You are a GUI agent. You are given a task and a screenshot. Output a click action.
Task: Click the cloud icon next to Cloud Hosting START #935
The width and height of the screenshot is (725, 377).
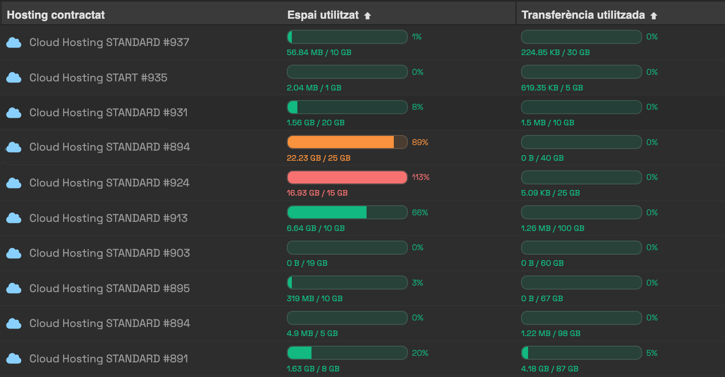tap(14, 78)
